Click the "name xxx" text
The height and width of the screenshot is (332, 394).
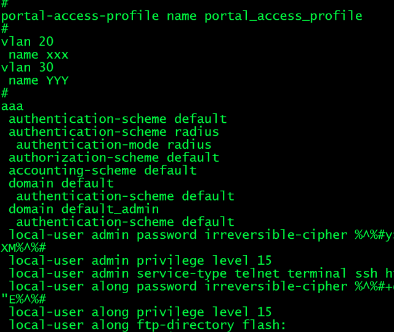tap(38, 55)
